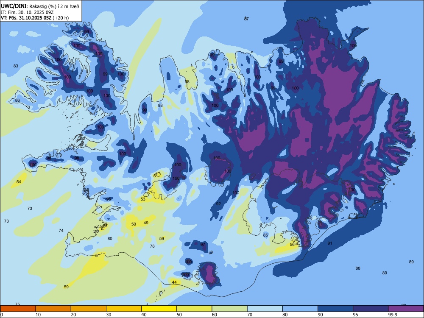
Task: Click the dark orange 0–10 legend swatch
Action: coord(18,309)
